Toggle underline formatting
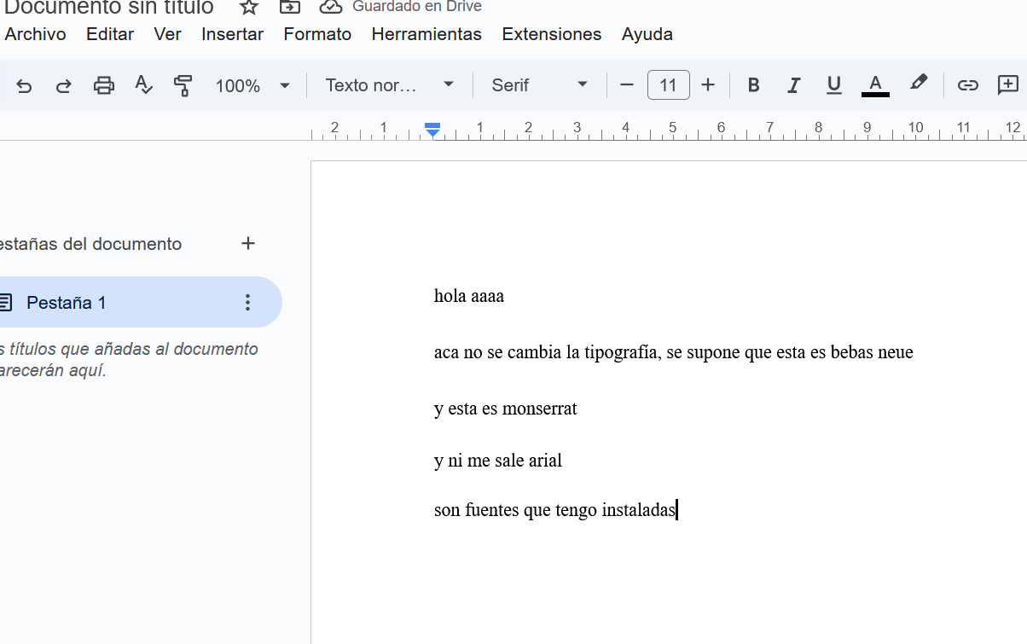 pyautogui.click(x=833, y=85)
